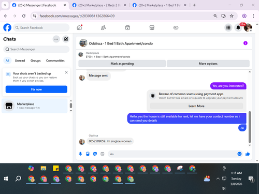The height and width of the screenshot is (194, 259).
Task: Click the address bar URL
Action: pos(77,16)
